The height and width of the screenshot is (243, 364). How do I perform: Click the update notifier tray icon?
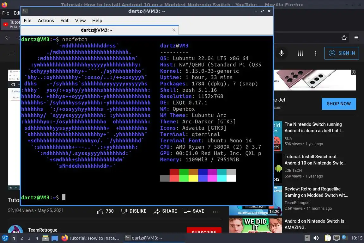345,238
